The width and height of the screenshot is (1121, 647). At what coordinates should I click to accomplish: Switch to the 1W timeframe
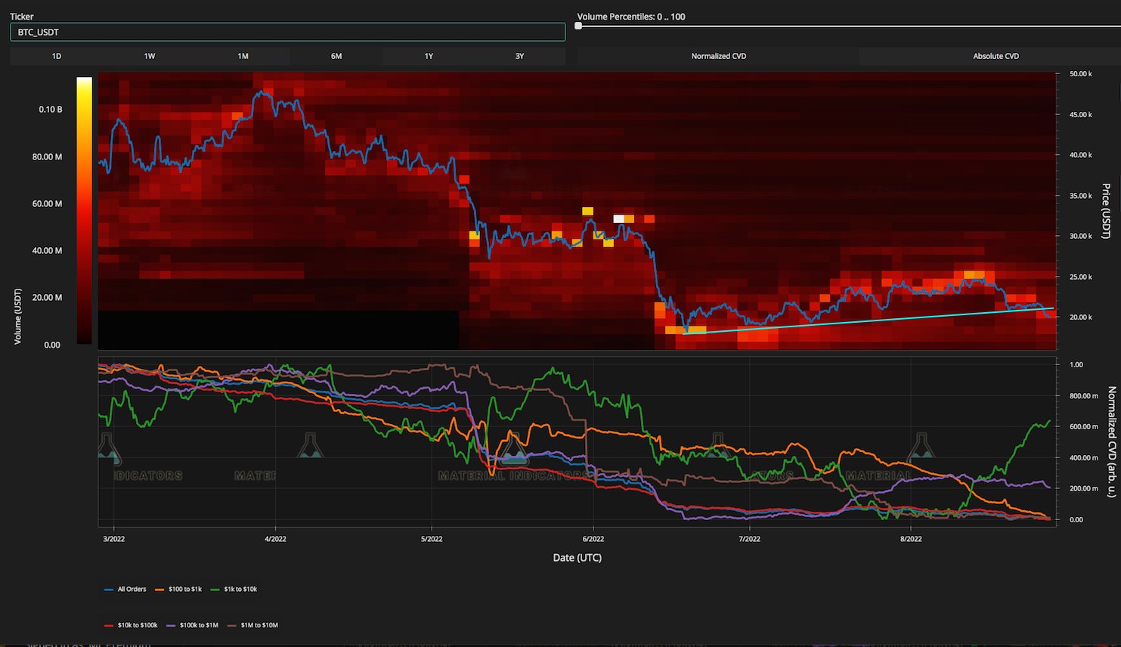click(x=150, y=56)
